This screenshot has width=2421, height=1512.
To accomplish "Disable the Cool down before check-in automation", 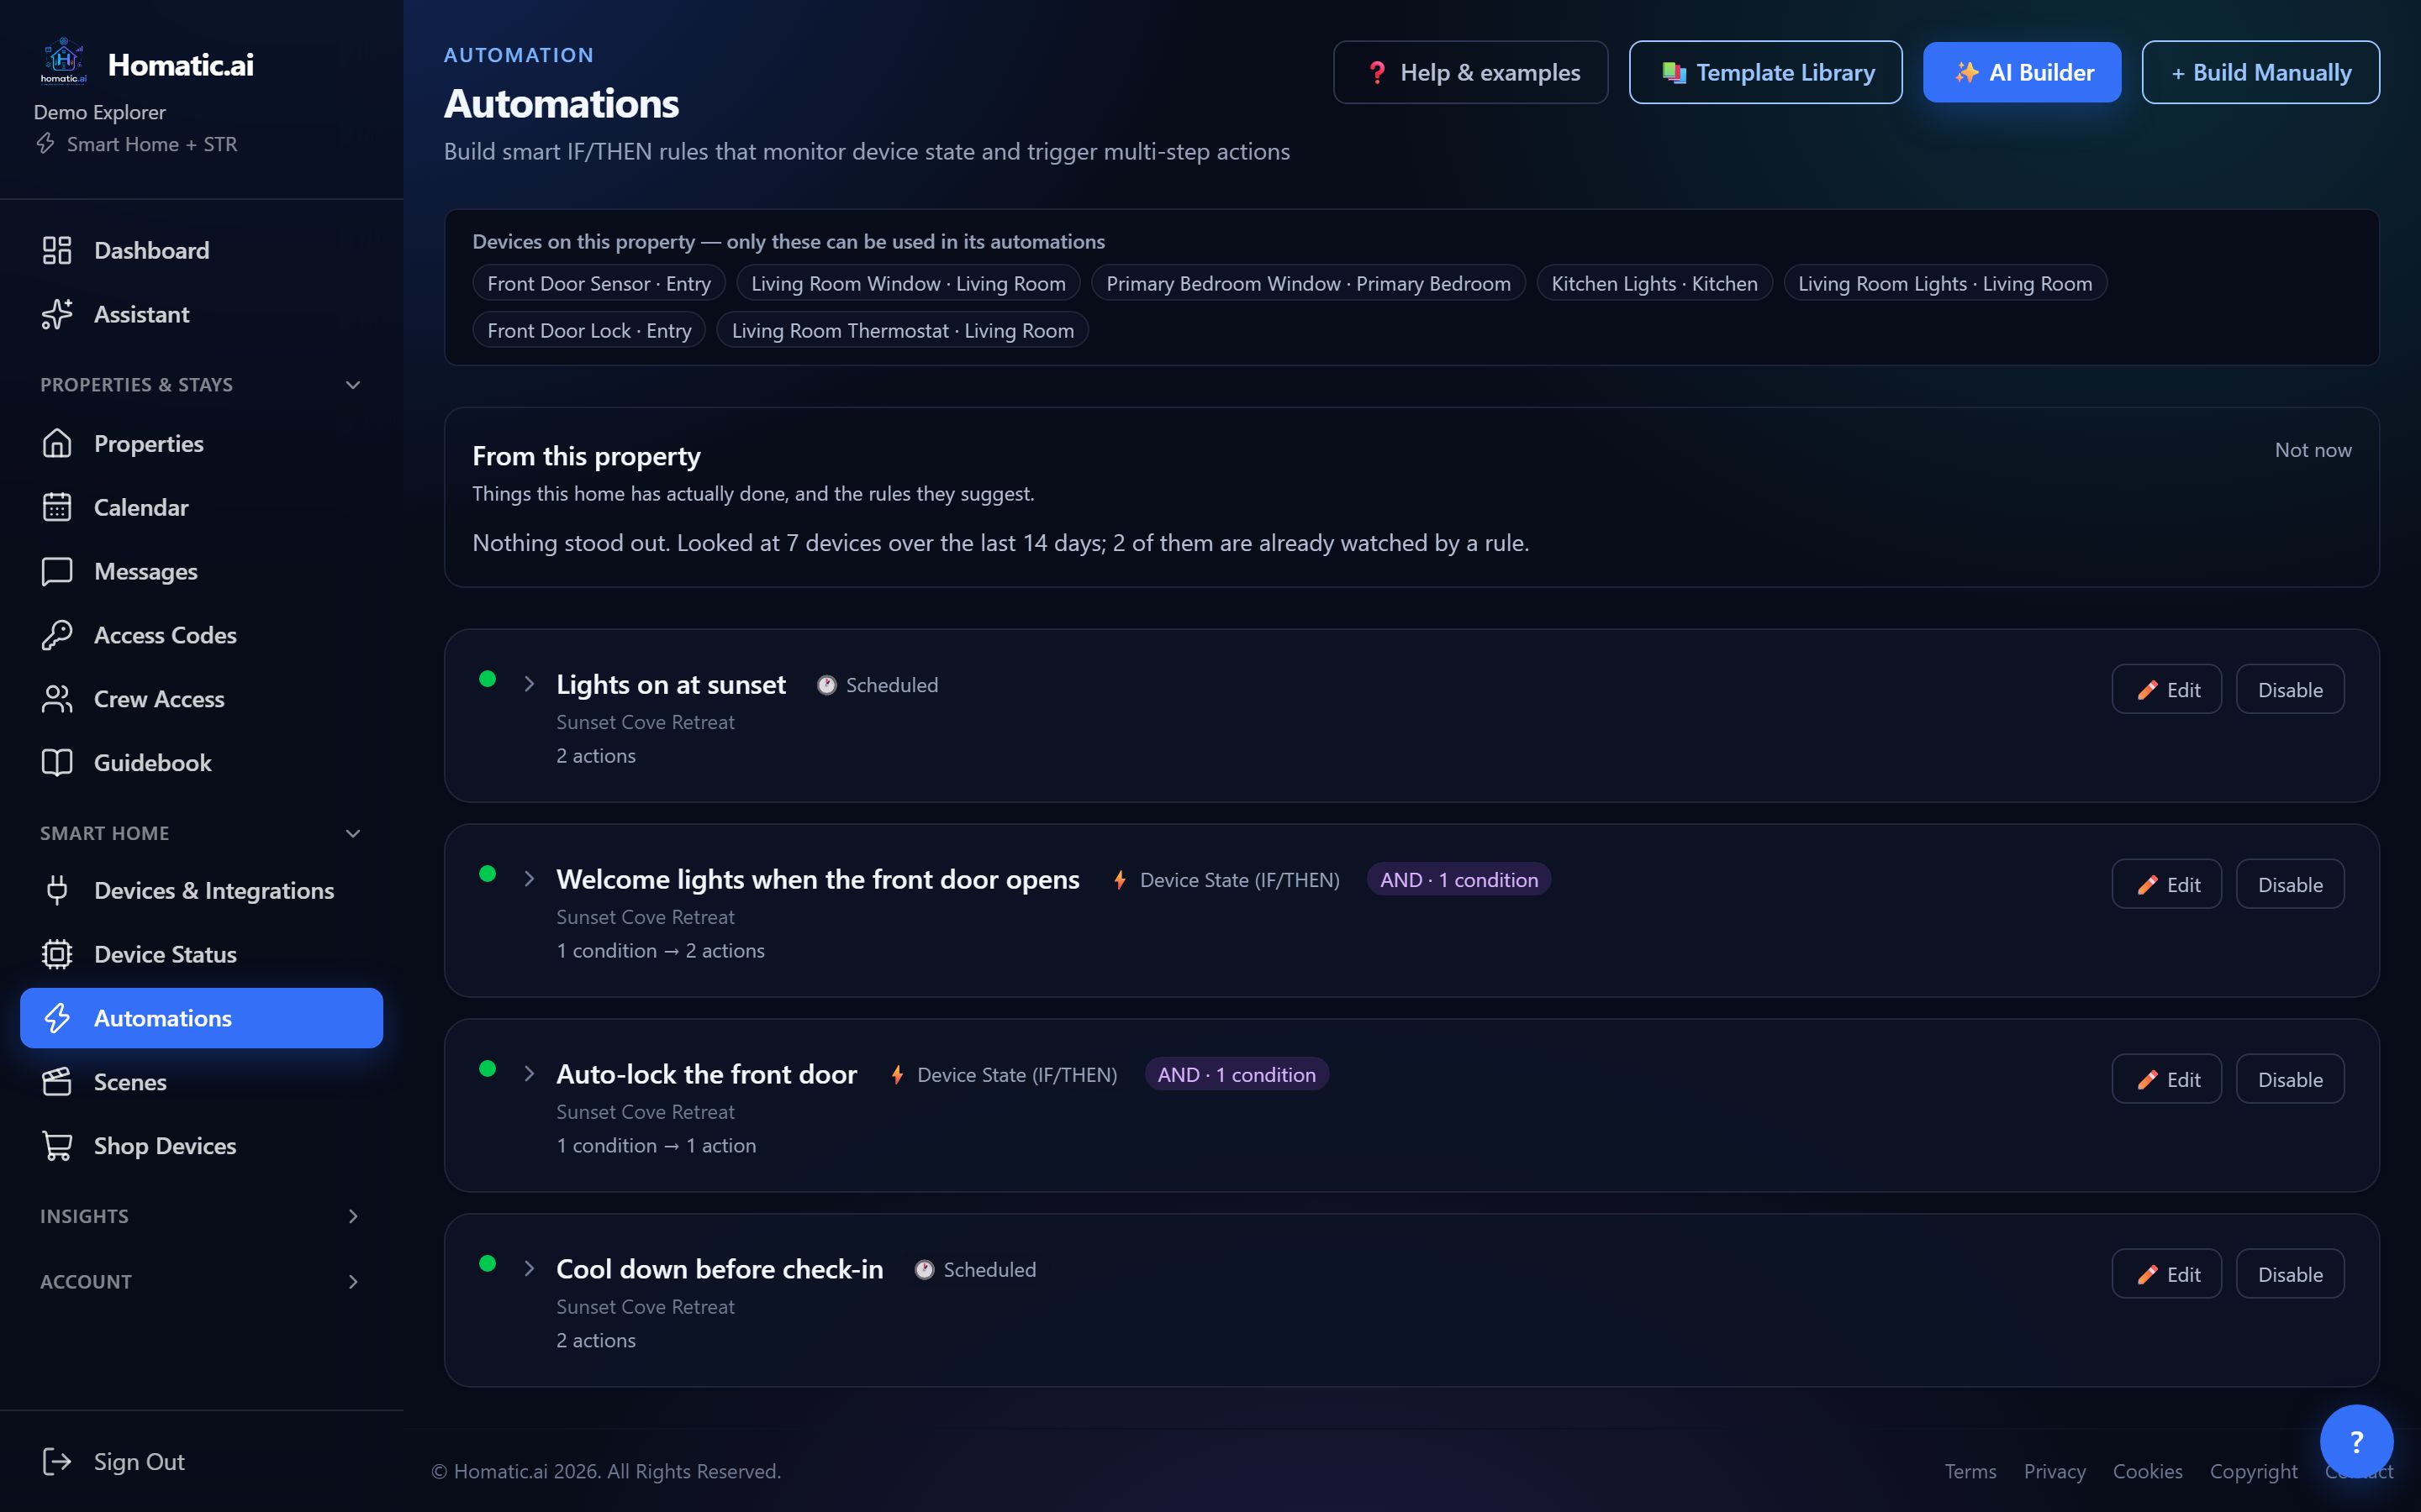I will click(2290, 1274).
